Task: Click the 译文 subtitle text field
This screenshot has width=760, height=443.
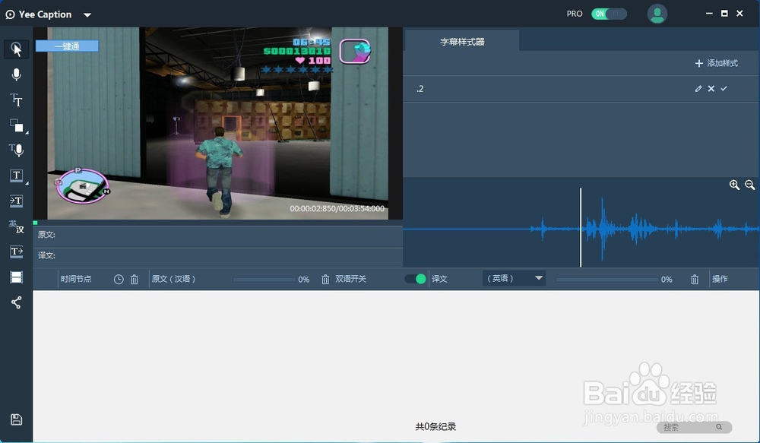Action: click(217, 256)
